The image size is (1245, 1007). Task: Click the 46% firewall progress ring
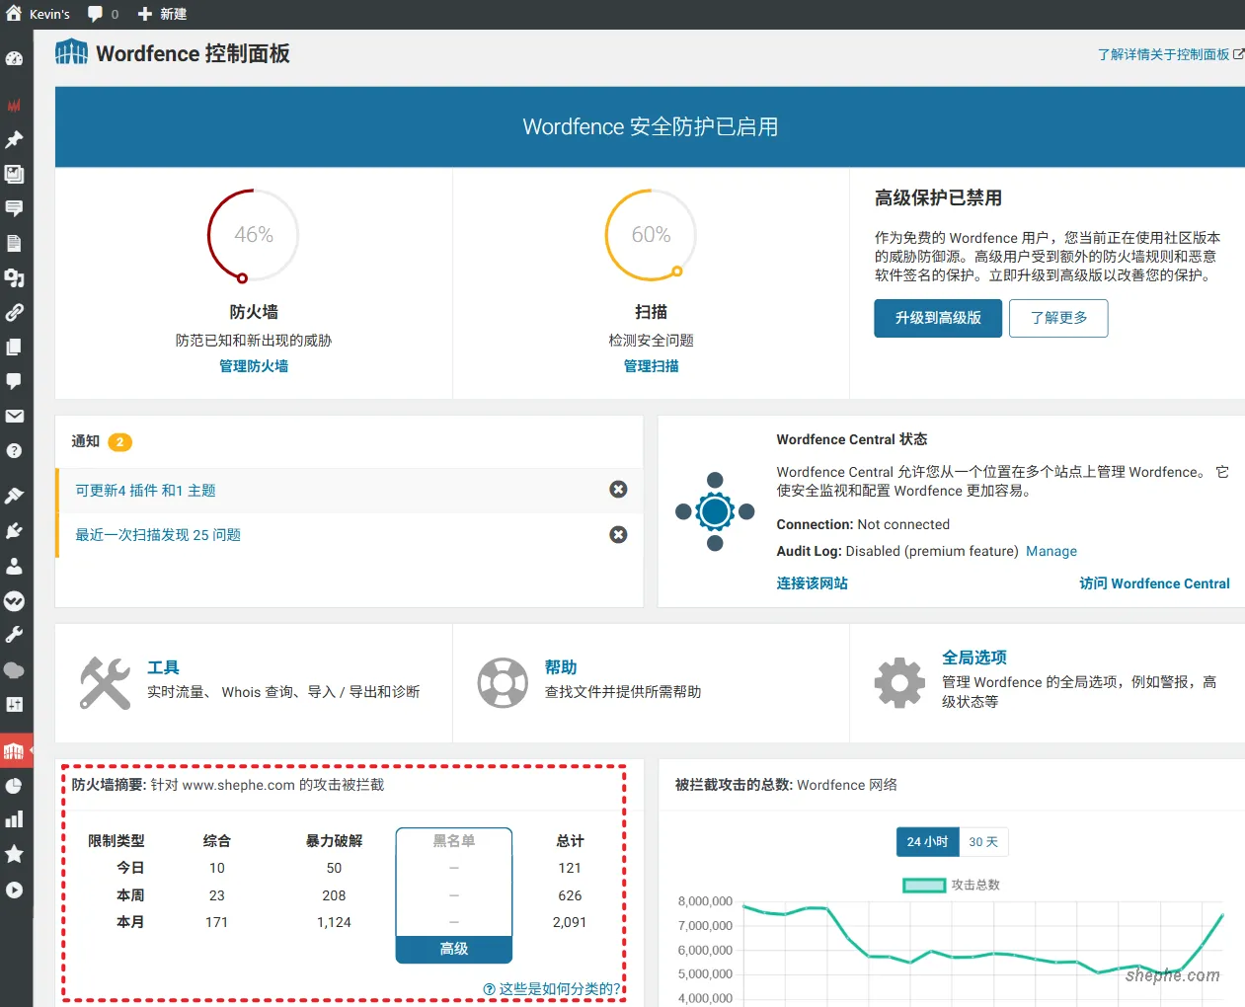tap(252, 235)
